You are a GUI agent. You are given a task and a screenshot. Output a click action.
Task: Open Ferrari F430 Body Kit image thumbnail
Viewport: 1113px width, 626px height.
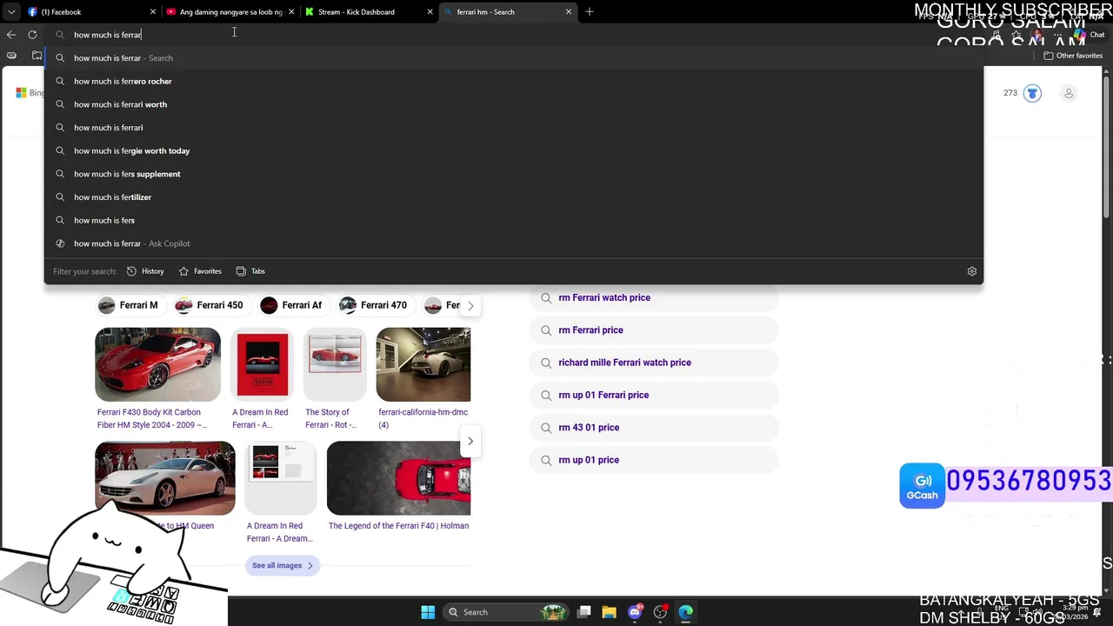(x=157, y=364)
